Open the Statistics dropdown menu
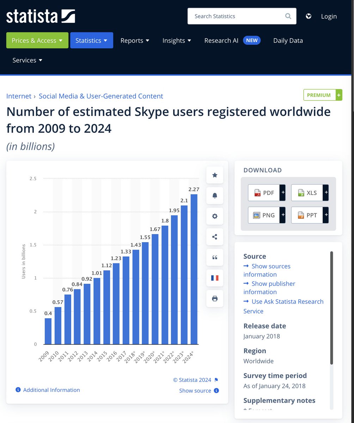 [x=92, y=40]
